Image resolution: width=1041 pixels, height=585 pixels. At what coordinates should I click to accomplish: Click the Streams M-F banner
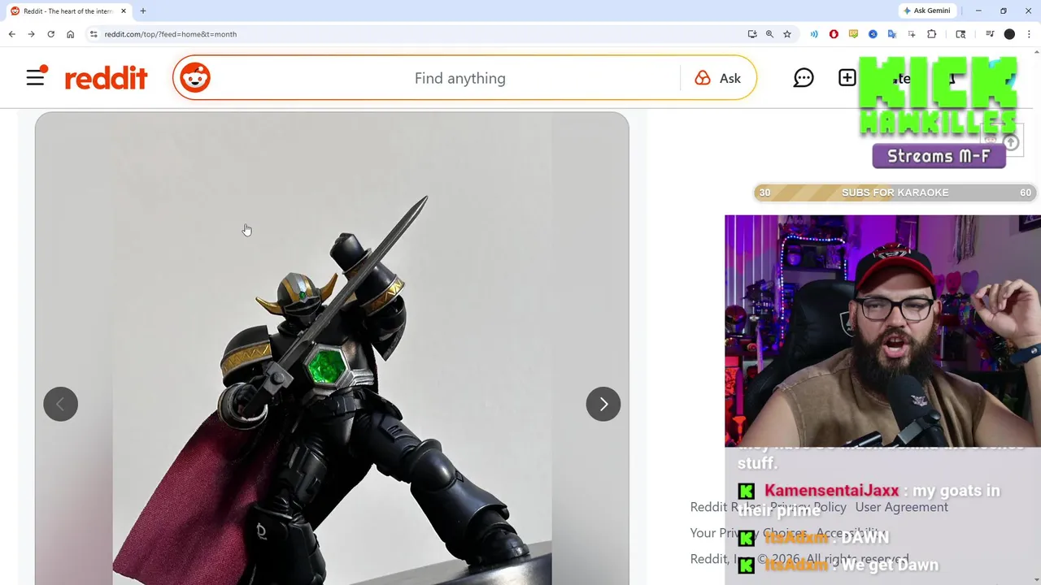pyautogui.click(x=939, y=156)
